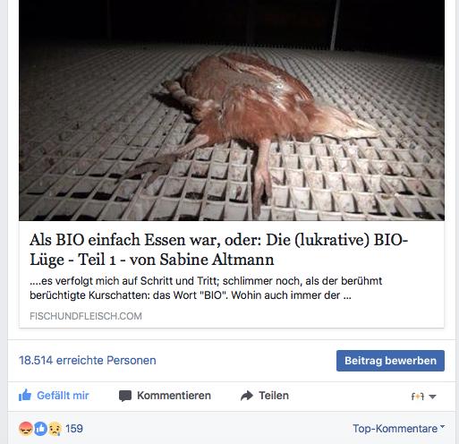The width and height of the screenshot is (459, 444).
Task: Click the FISCHUNDFLEISCH.COM source domain
Action: click(x=86, y=316)
